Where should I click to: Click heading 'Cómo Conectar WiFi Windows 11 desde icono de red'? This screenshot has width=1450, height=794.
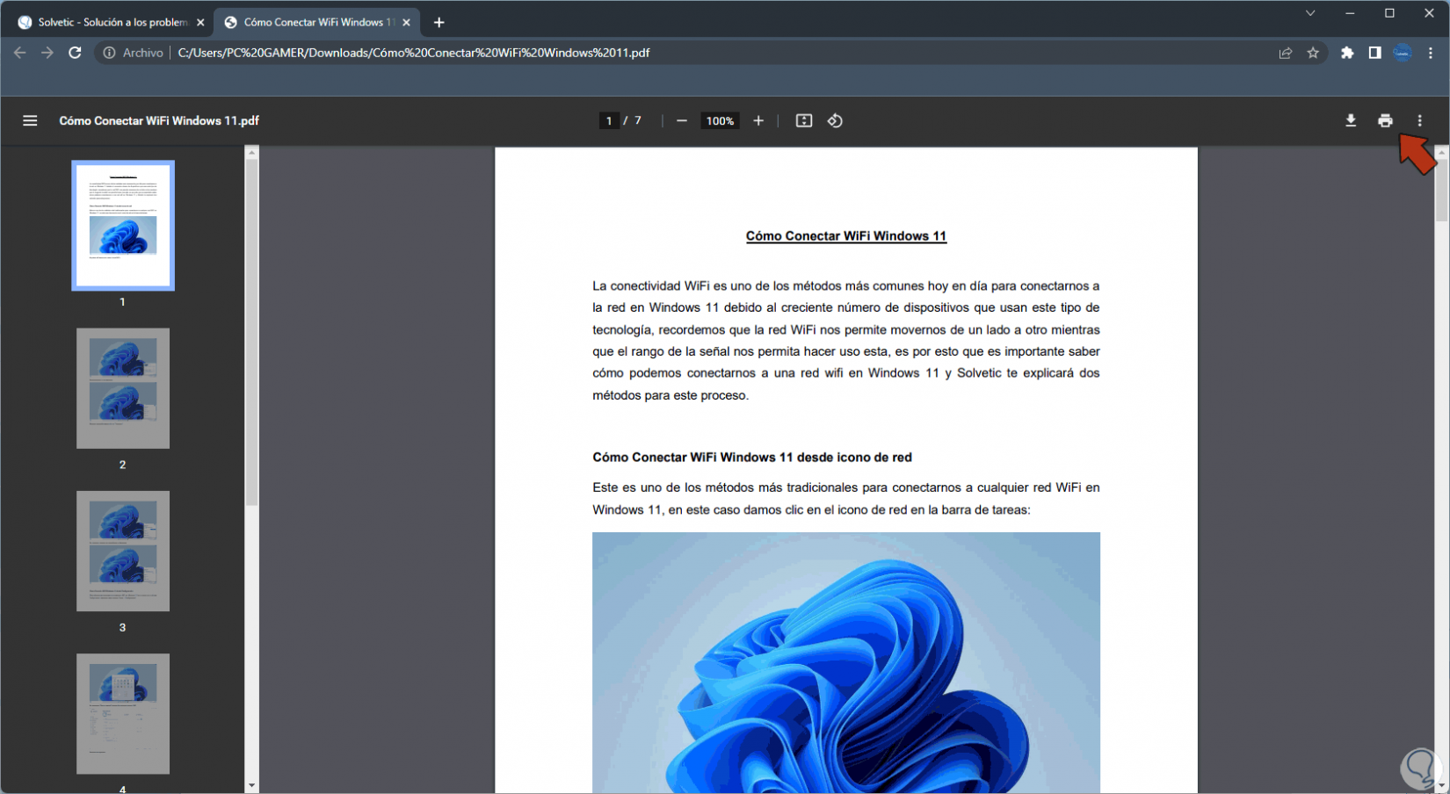752,457
